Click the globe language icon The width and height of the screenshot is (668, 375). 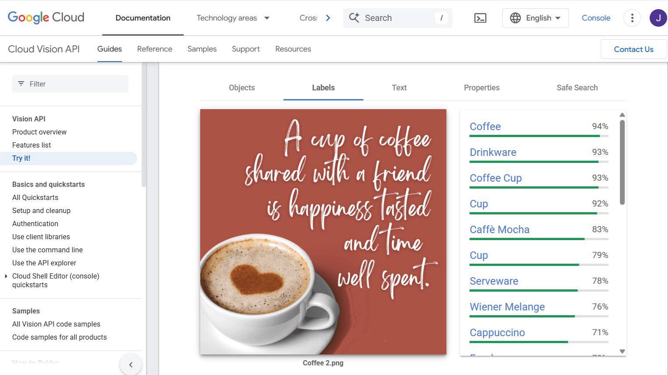point(515,18)
